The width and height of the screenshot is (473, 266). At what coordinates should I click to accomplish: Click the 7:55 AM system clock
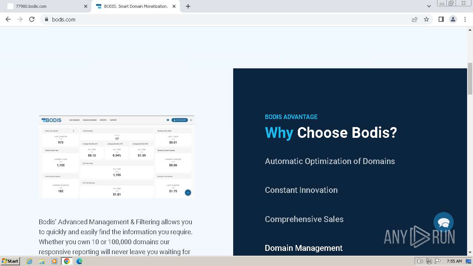coord(454,261)
